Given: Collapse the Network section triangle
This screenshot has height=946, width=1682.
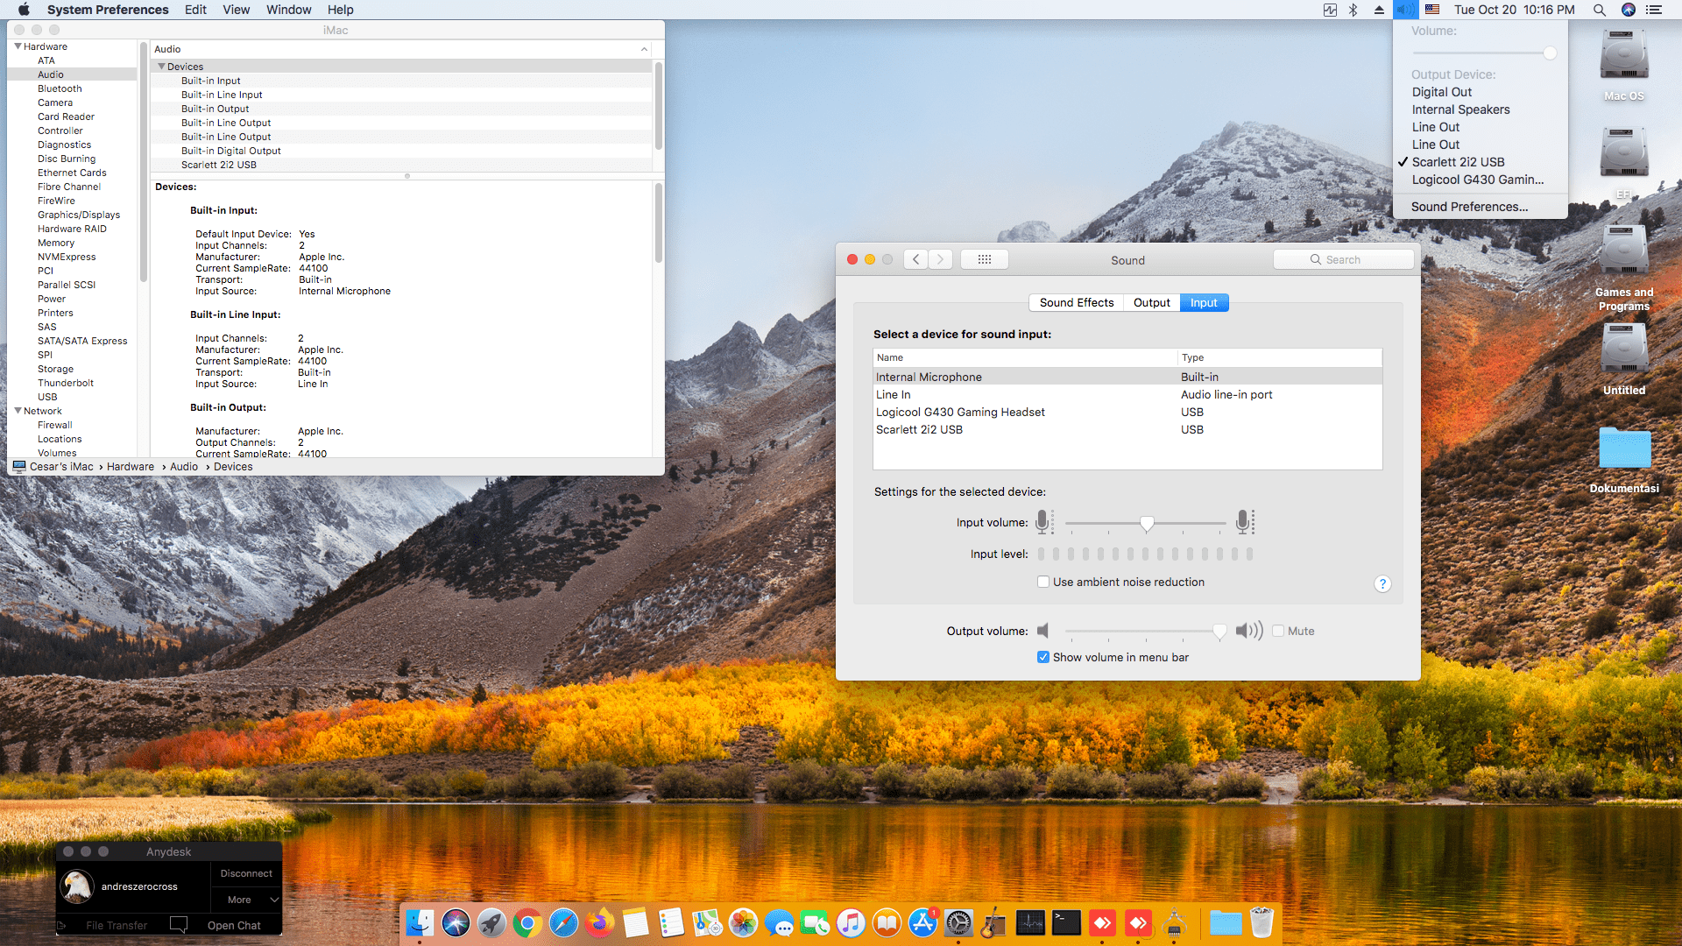Looking at the screenshot, I should coord(18,411).
